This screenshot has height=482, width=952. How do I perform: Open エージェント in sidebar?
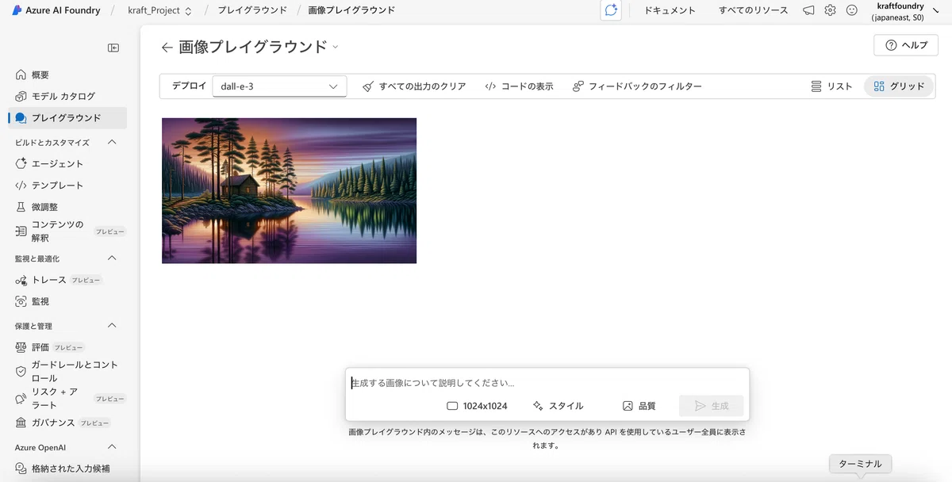coord(67,163)
